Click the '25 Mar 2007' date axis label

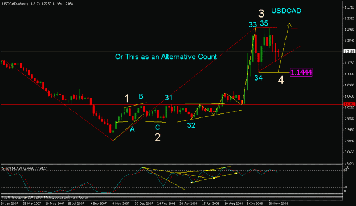(x=32, y=203)
